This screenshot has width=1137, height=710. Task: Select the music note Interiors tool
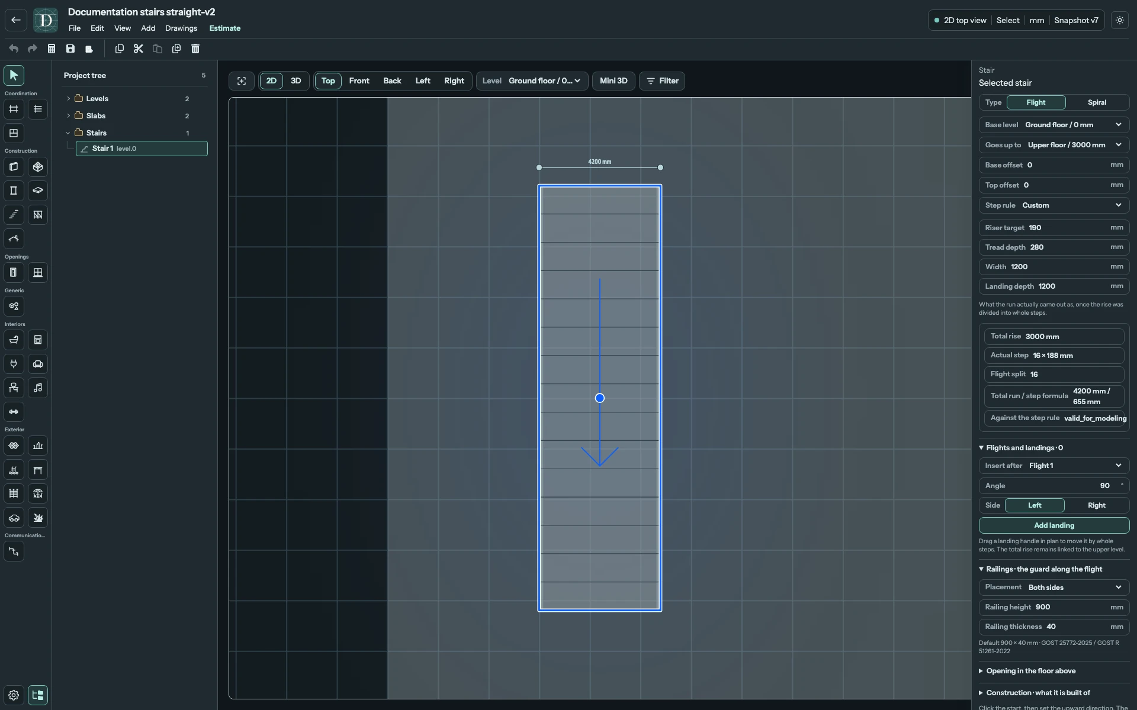38,388
